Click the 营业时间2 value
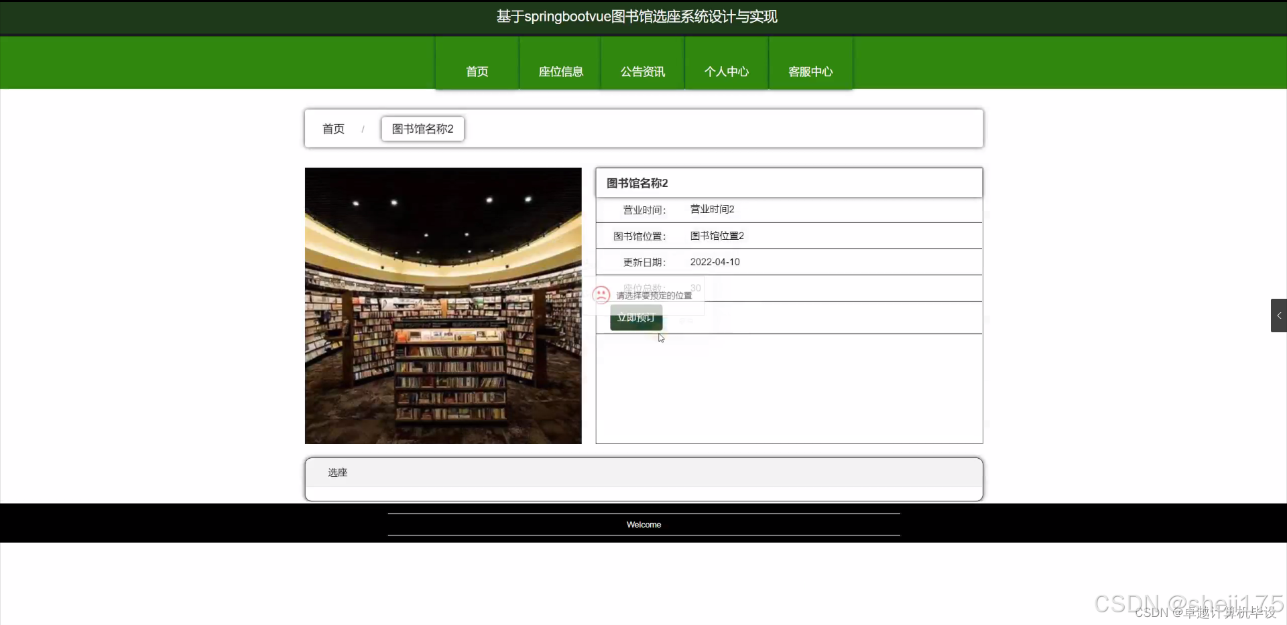The height and width of the screenshot is (625, 1287). coord(712,209)
